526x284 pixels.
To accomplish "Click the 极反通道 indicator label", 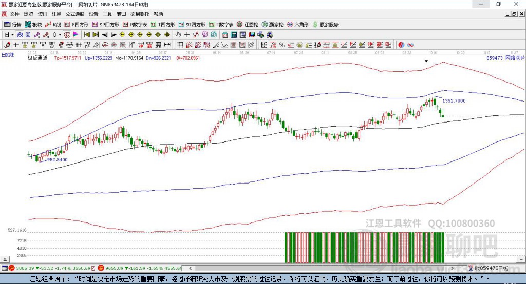I will [37, 58].
